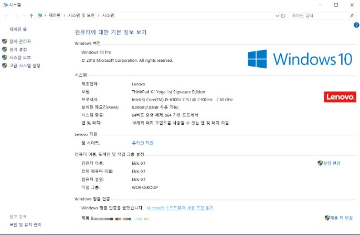Select System and Security breadcrumb
The height and width of the screenshot is (235, 360).
pyautogui.click(x=81, y=15)
